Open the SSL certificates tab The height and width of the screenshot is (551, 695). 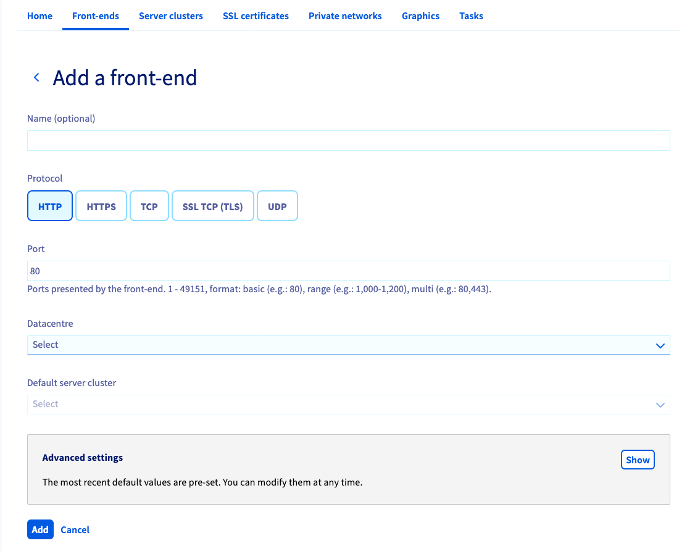[x=256, y=15]
